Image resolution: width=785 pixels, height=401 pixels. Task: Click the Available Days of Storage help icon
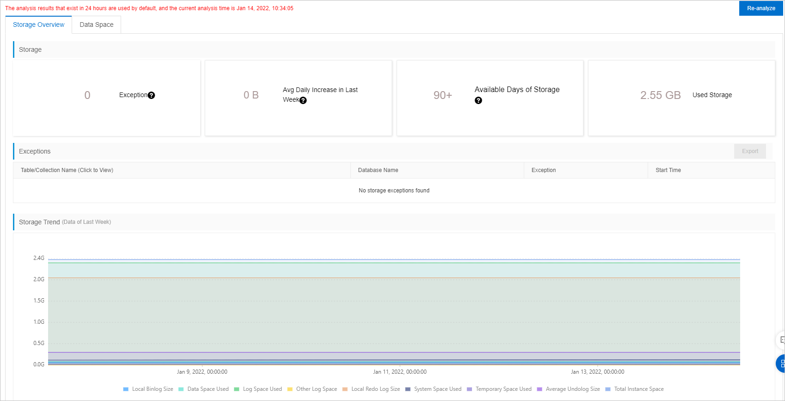pos(478,100)
